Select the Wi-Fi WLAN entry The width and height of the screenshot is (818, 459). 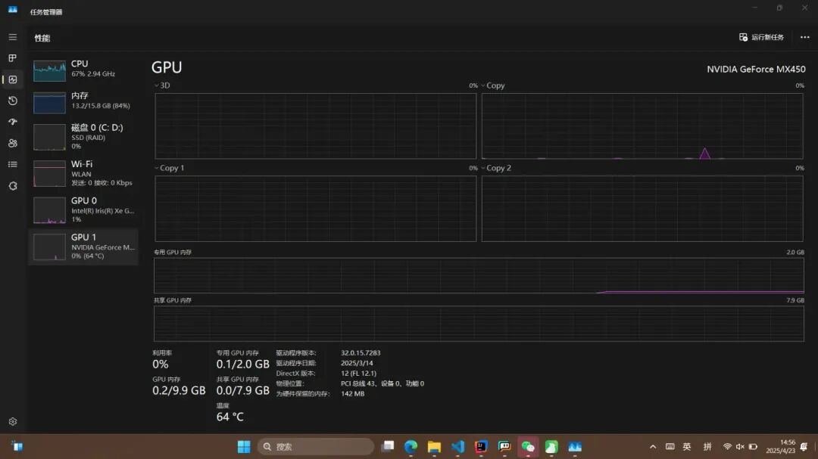[x=83, y=173]
